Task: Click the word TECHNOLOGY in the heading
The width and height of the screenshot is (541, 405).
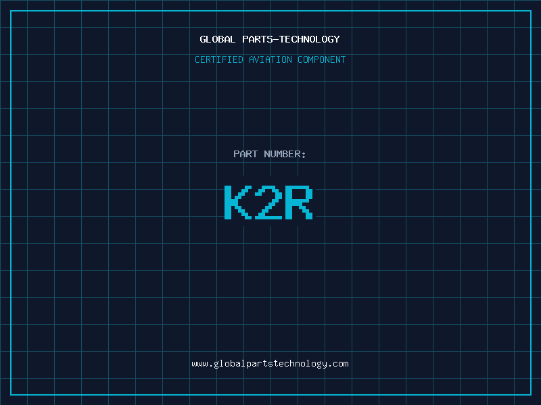Action: click(309, 39)
